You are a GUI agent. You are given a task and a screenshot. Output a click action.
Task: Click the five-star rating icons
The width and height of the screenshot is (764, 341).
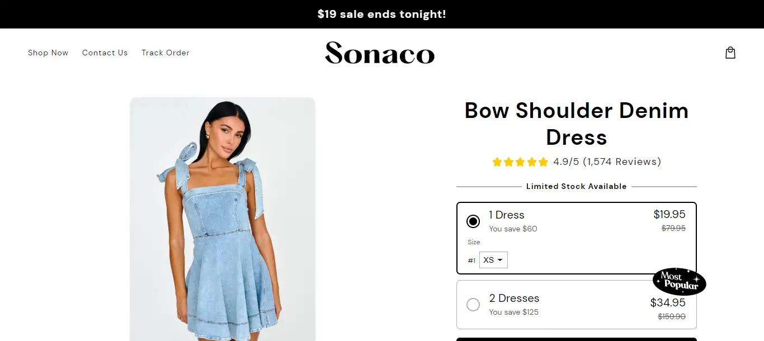point(520,162)
